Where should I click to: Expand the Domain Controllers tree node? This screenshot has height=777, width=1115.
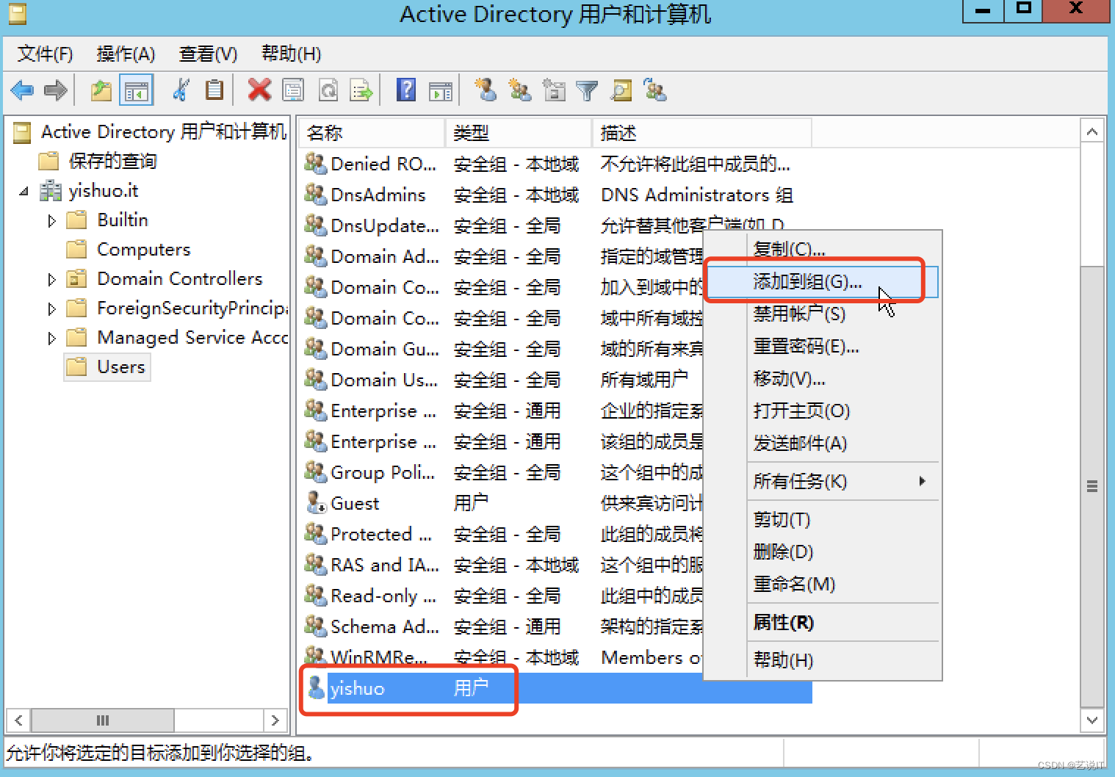click(x=51, y=280)
